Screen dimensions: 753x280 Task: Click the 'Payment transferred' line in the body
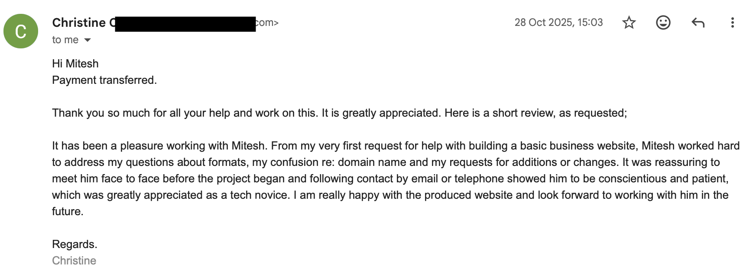point(104,80)
